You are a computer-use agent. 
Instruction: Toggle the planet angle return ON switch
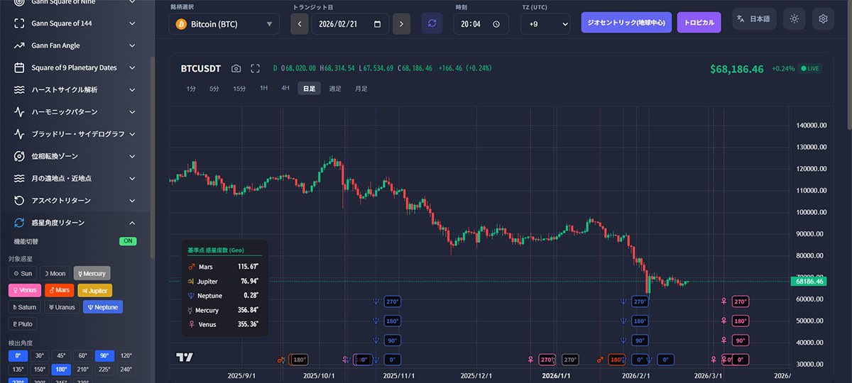pyautogui.click(x=128, y=241)
